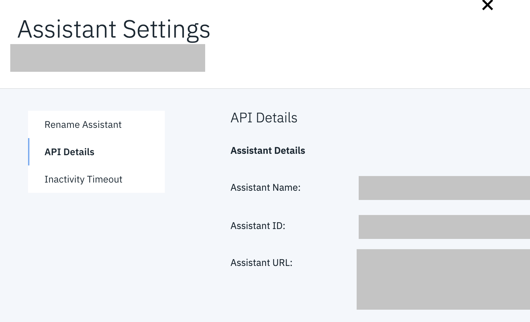Click the Assistant Settings page title
The width and height of the screenshot is (530, 322).
pyautogui.click(x=114, y=29)
